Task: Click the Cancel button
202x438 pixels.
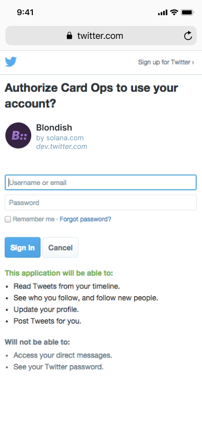Action: point(60,248)
